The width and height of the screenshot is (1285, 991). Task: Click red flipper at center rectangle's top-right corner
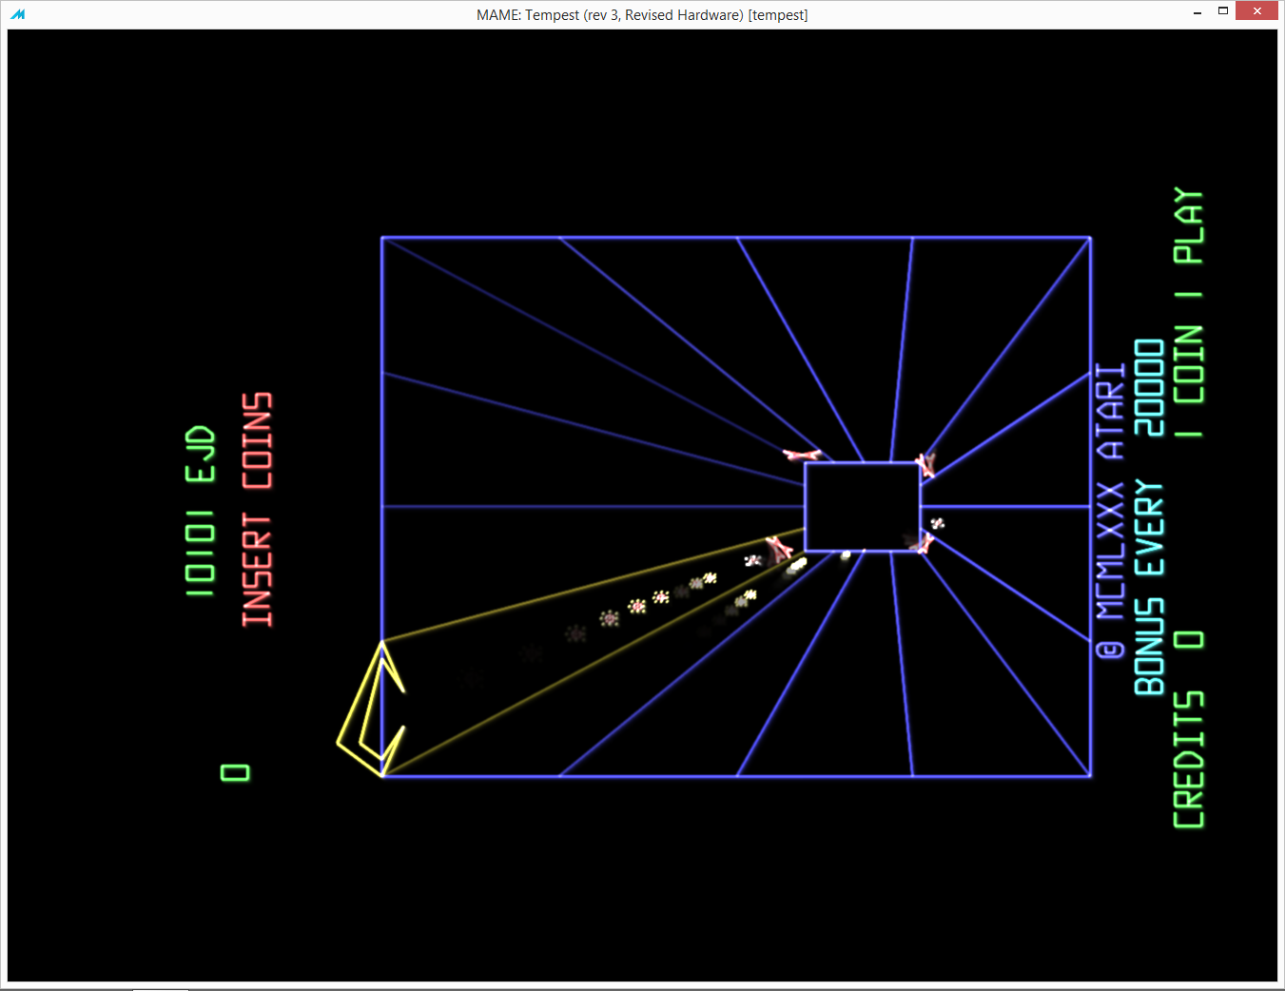[925, 465]
